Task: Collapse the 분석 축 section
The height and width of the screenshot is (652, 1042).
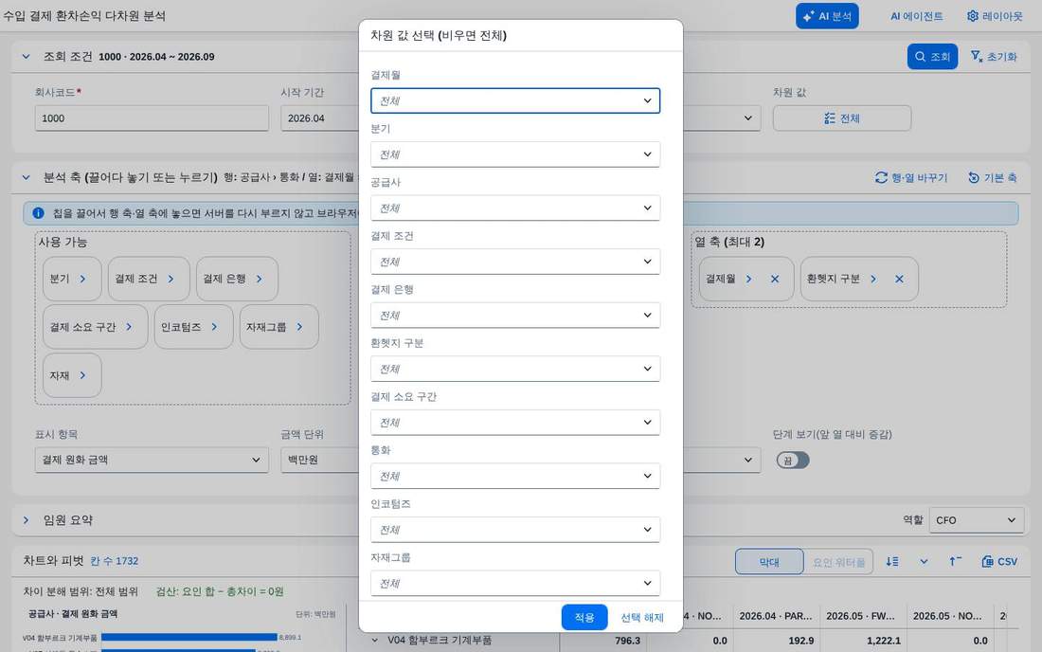Action: click(x=26, y=177)
